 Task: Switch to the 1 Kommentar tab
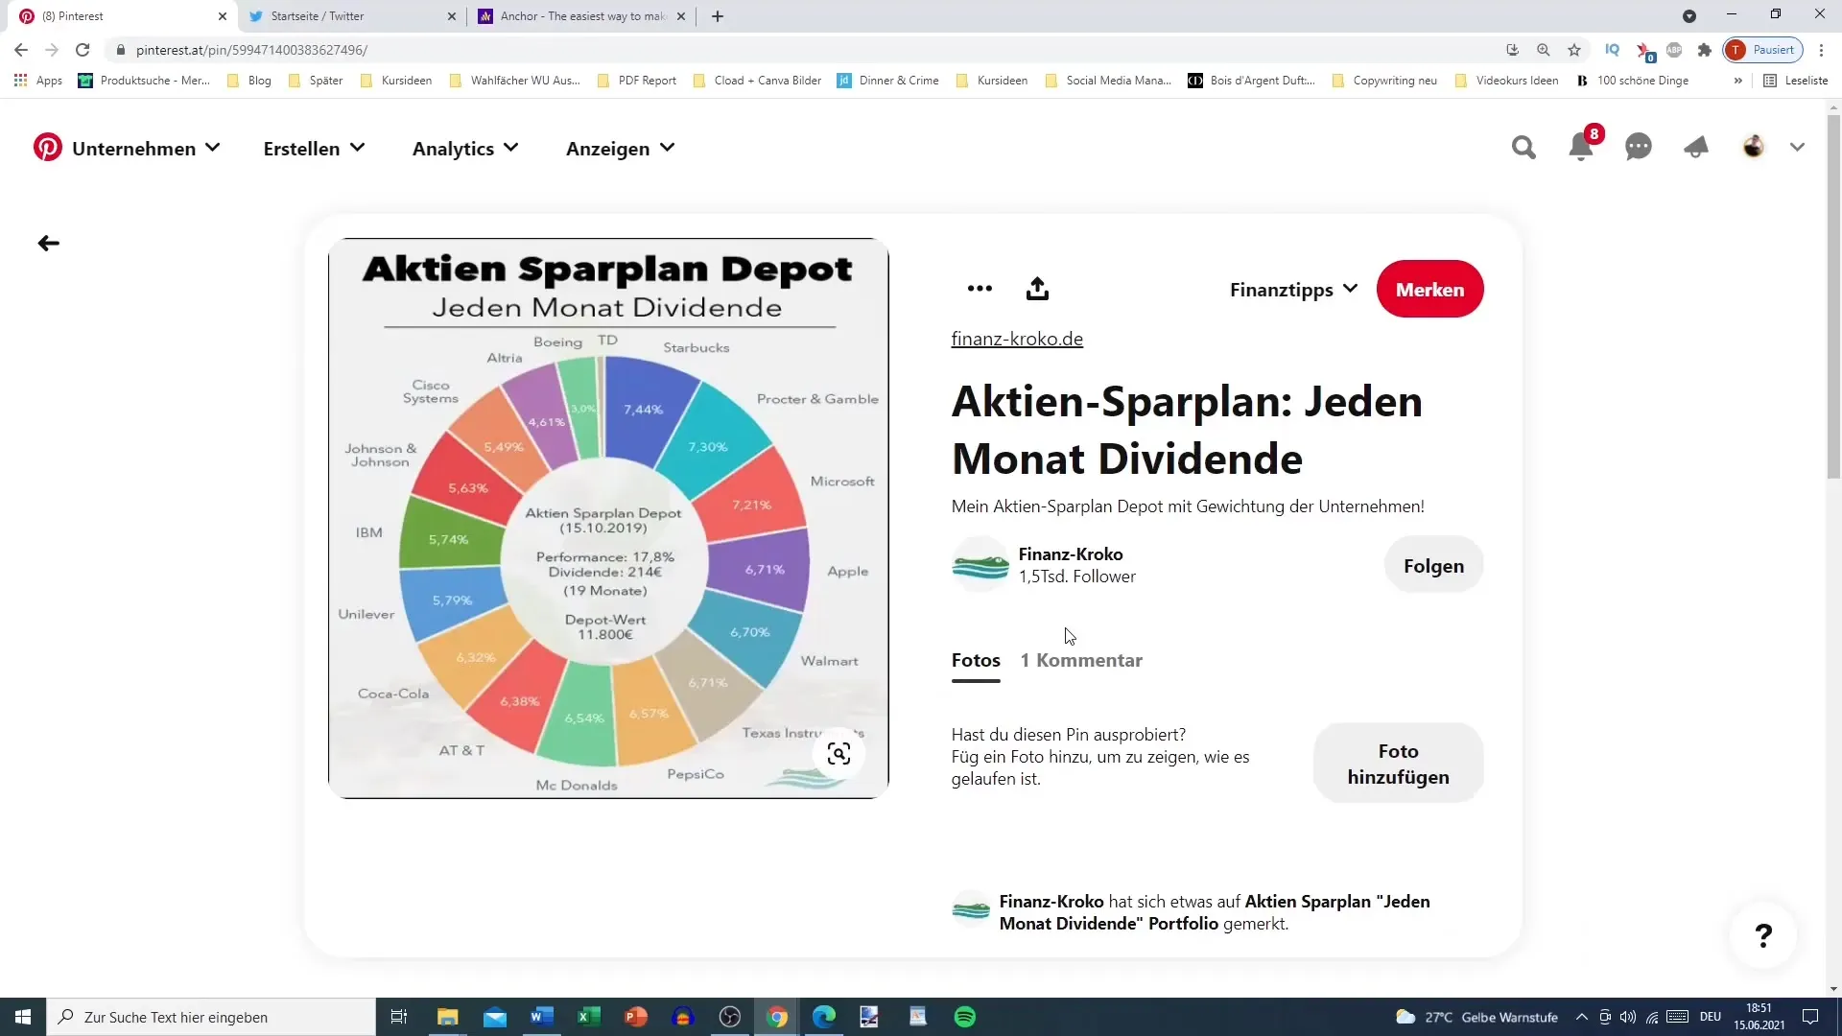[x=1081, y=660]
